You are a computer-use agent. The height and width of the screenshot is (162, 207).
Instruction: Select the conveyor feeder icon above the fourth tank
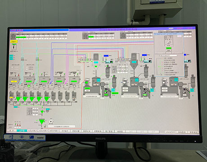59,73
